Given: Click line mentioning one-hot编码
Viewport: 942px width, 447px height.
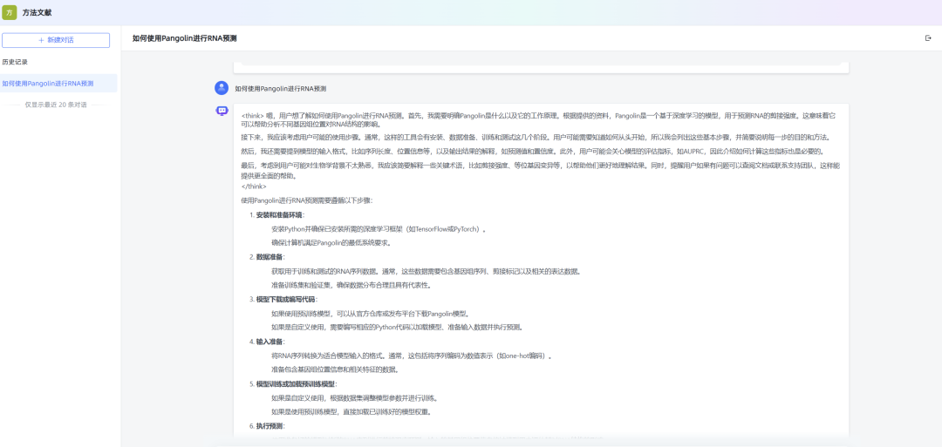Looking at the screenshot, I should coord(412,356).
